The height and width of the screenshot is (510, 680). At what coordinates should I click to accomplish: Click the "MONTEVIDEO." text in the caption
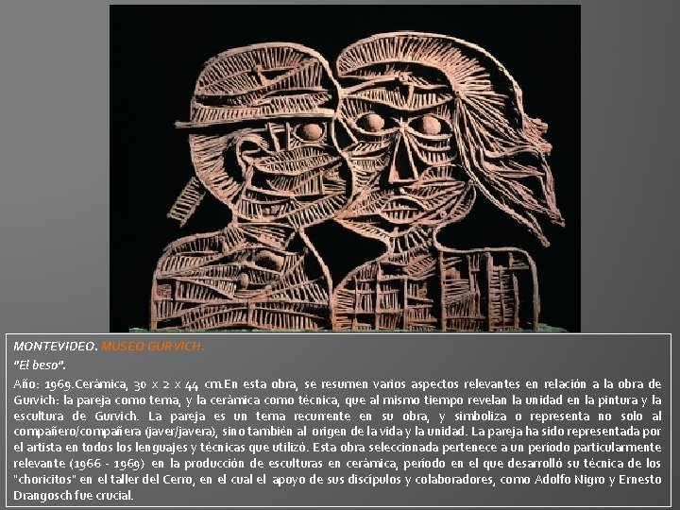pyautogui.click(x=56, y=347)
